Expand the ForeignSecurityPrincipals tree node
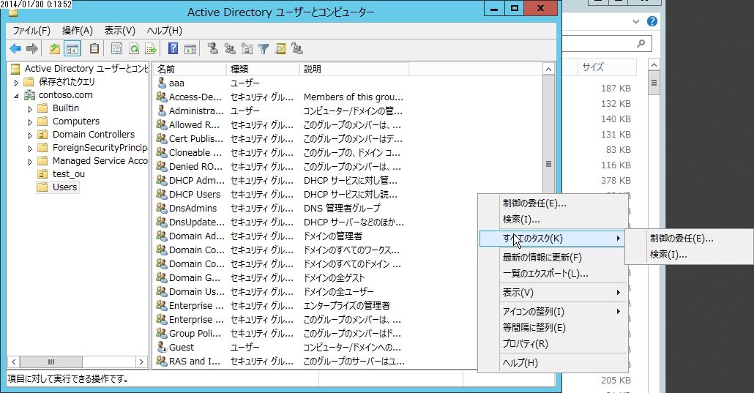Image resolution: width=754 pixels, height=393 pixels. pyautogui.click(x=30, y=148)
